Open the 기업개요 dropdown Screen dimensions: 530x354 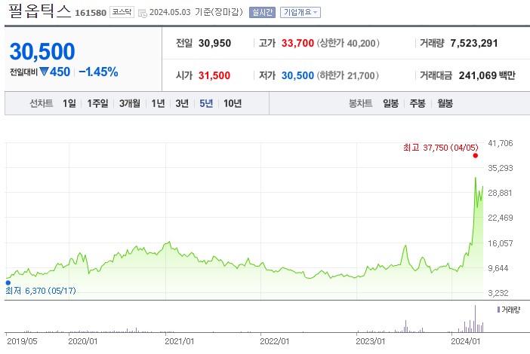(x=300, y=13)
